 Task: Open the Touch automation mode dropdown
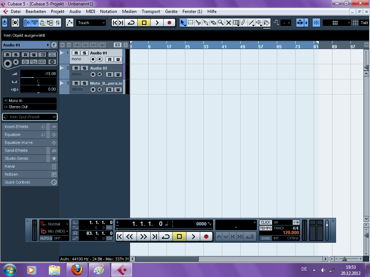click(x=91, y=23)
